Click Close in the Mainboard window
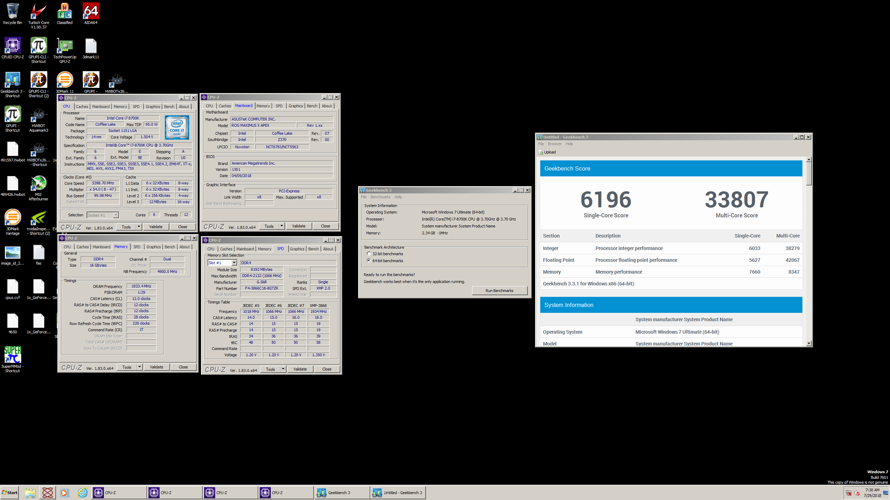This screenshot has width=890, height=500. (x=325, y=226)
